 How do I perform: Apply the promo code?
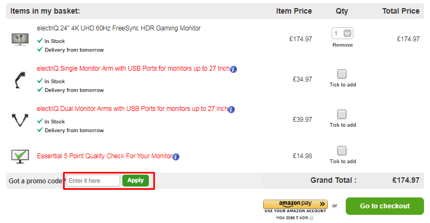coord(135,181)
